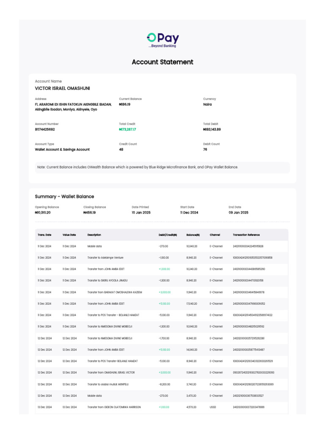Click the Date Printed value 10 Jan 2025

141,212
